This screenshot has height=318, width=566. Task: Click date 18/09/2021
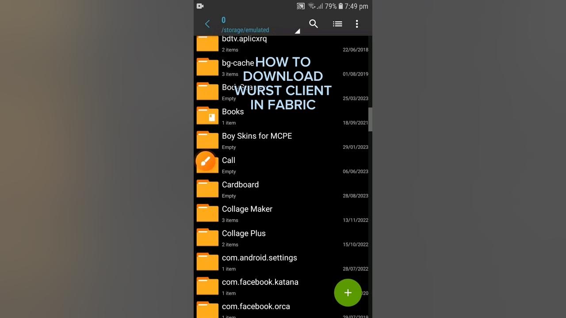click(356, 123)
